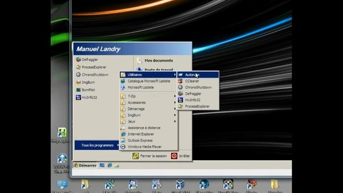Image resolution: width=343 pixels, height=193 pixels.
Task: Click ProcessExplorer icon in the Utilitaires submenu
Action: pos(181,106)
